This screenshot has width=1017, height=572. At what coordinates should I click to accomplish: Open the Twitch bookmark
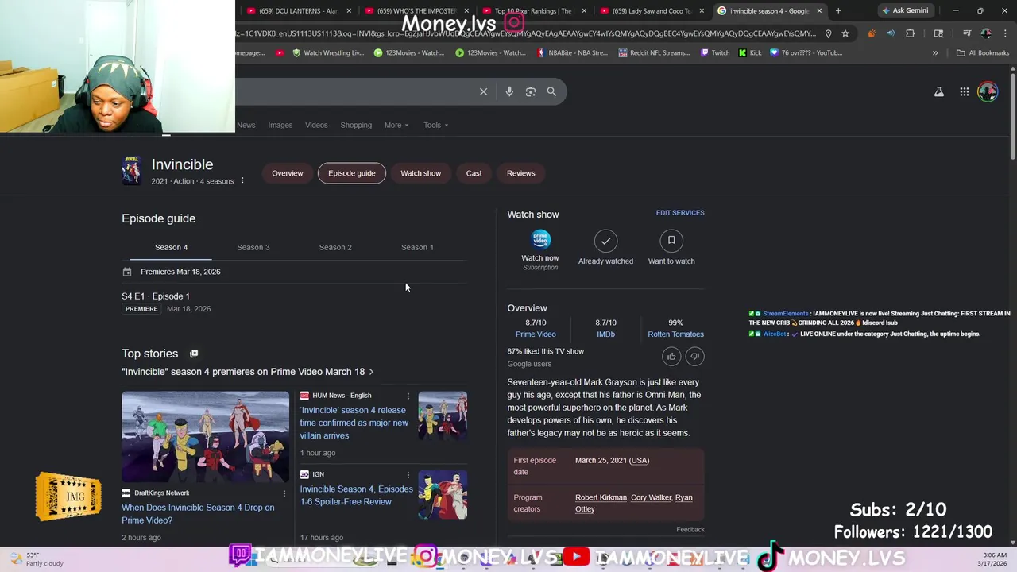(715, 52)
